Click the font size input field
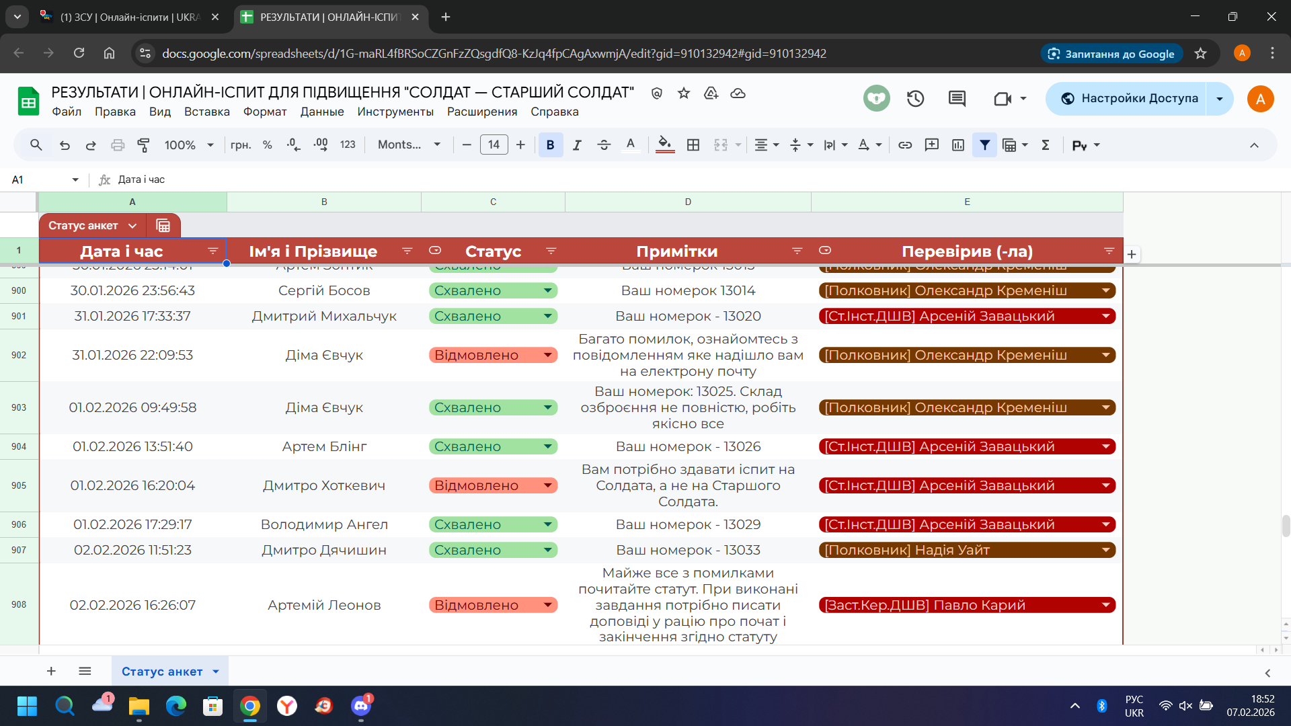 [494, 145]
